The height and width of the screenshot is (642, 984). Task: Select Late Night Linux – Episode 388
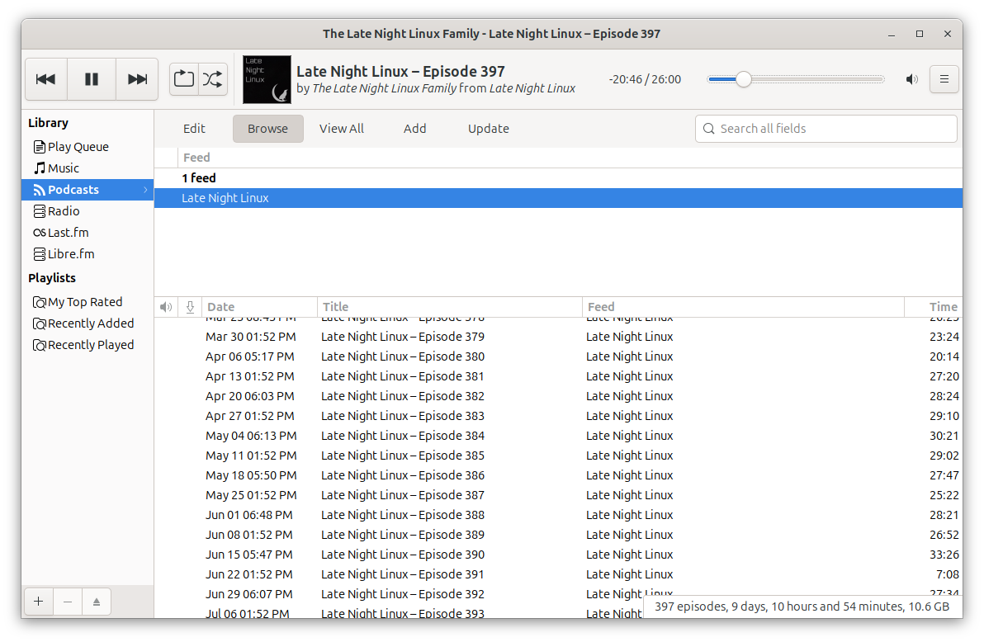coord(559,515)
